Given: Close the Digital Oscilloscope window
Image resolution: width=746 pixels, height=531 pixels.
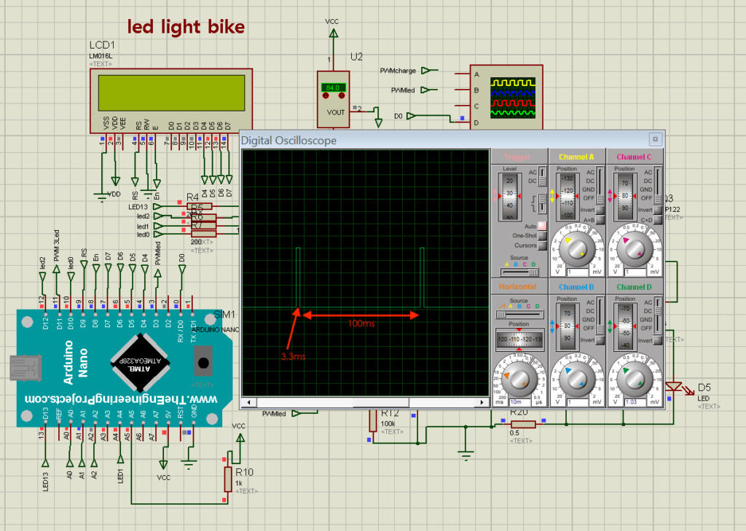Looking at the screenshot, I should (x=655, y=139).
